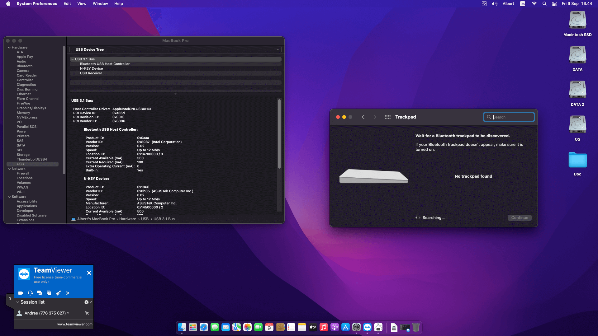Launch Safari from the Dock
Screen dimensions: 598x336
coord(203,327)
